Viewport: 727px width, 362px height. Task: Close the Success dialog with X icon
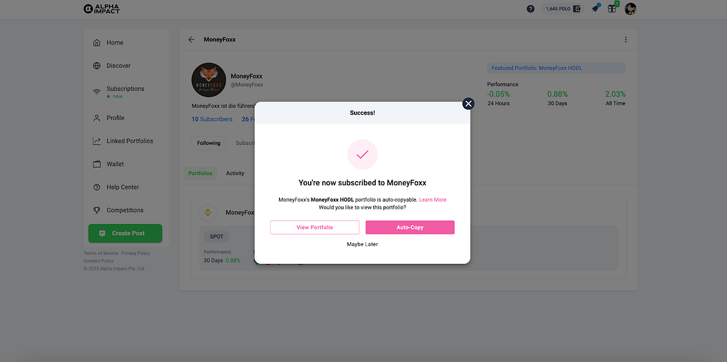(468, 104)
